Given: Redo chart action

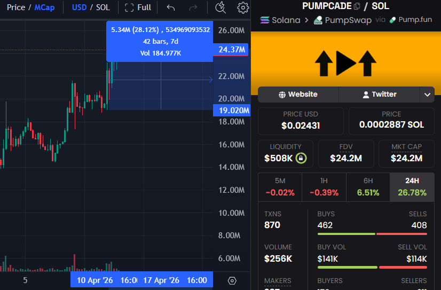Looking at the screenshot, I should (193, 7).
